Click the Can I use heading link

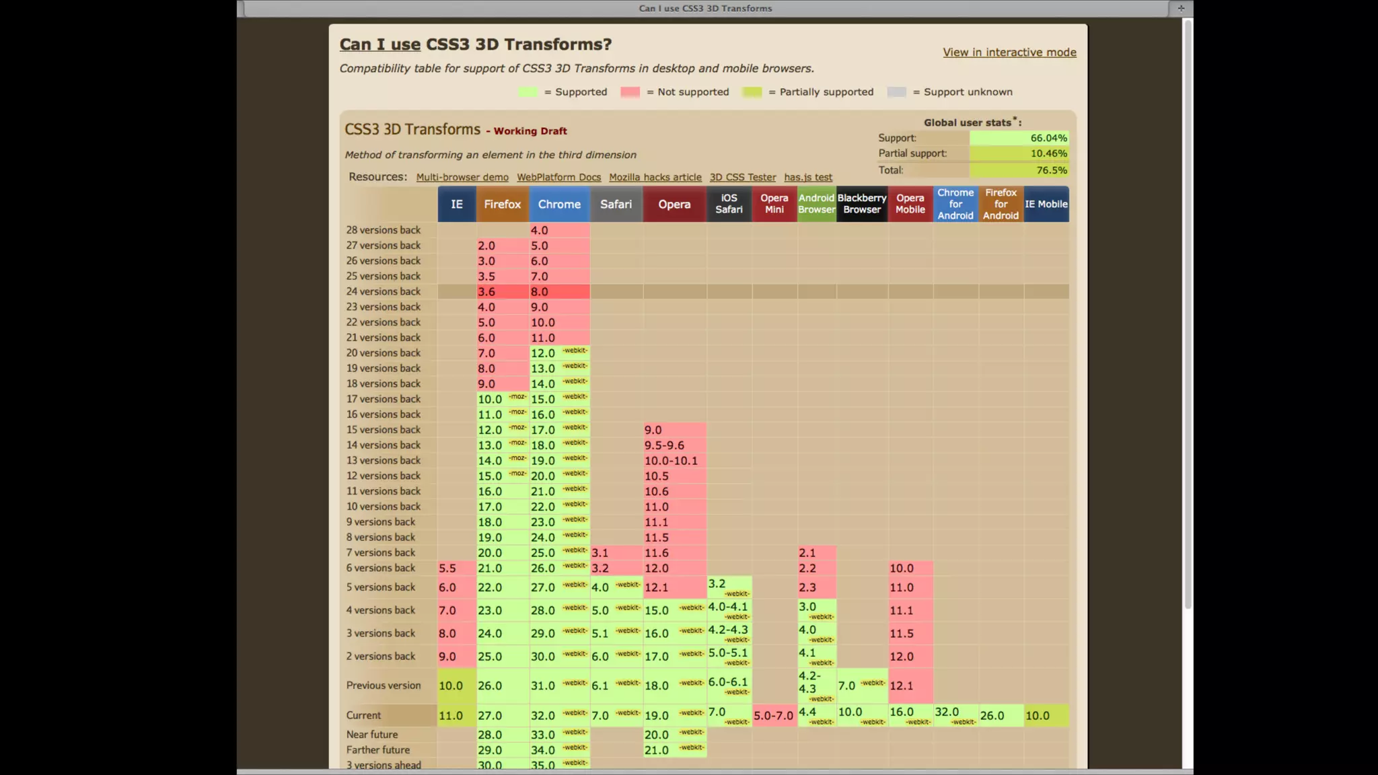(x=379, y=44)
